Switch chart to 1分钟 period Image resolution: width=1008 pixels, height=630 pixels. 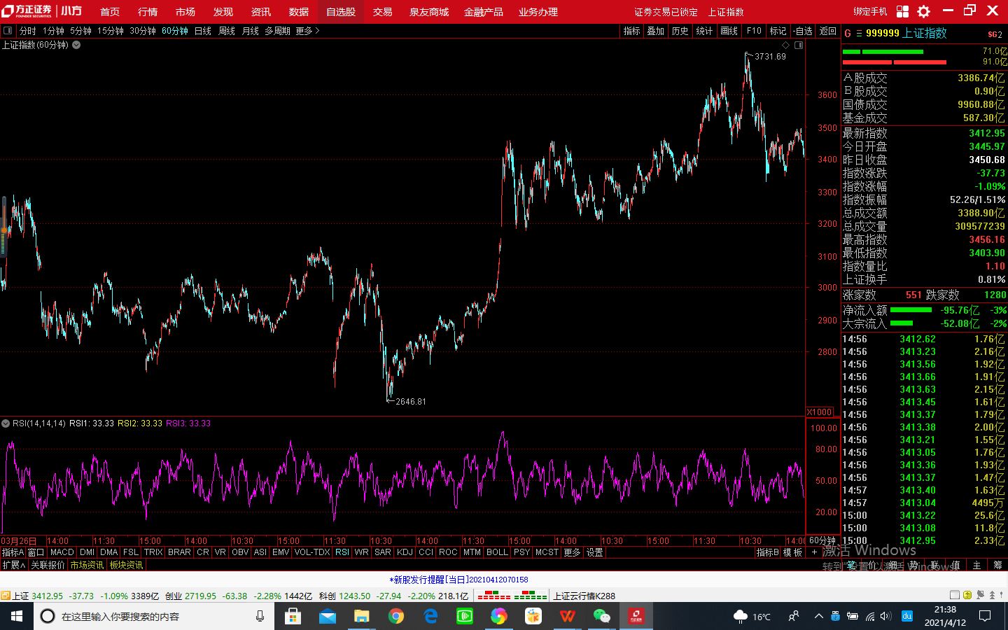tap(53, 31)
